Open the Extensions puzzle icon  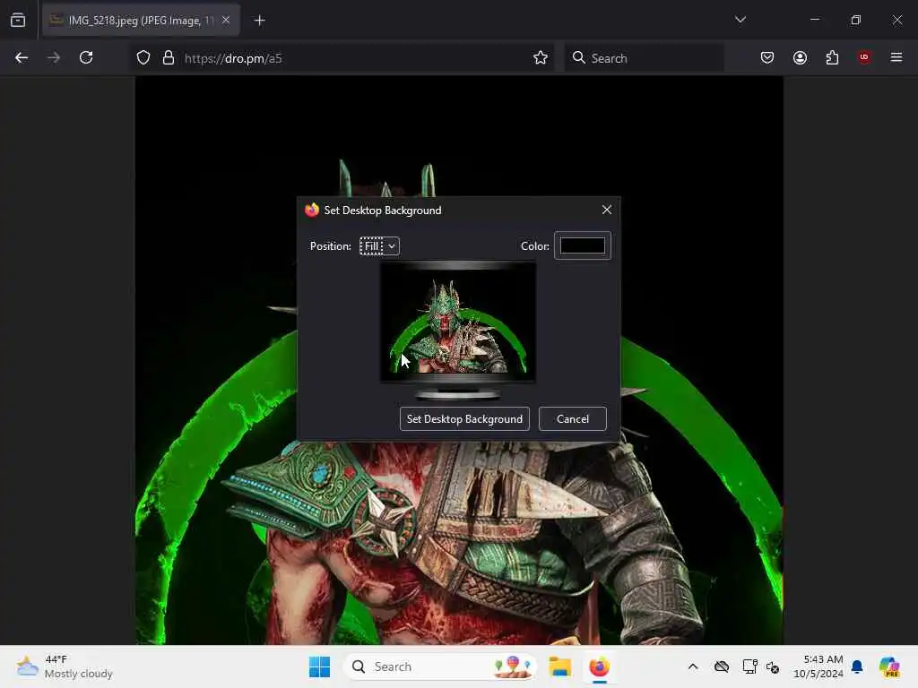point(832,58)
